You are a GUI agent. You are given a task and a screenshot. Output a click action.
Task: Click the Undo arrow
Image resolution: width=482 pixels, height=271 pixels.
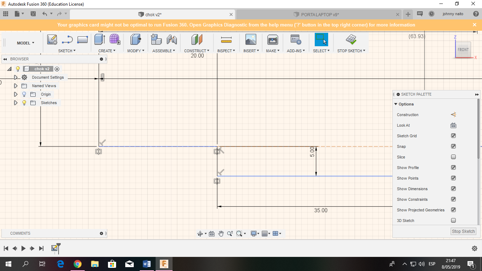click(44, 14)
